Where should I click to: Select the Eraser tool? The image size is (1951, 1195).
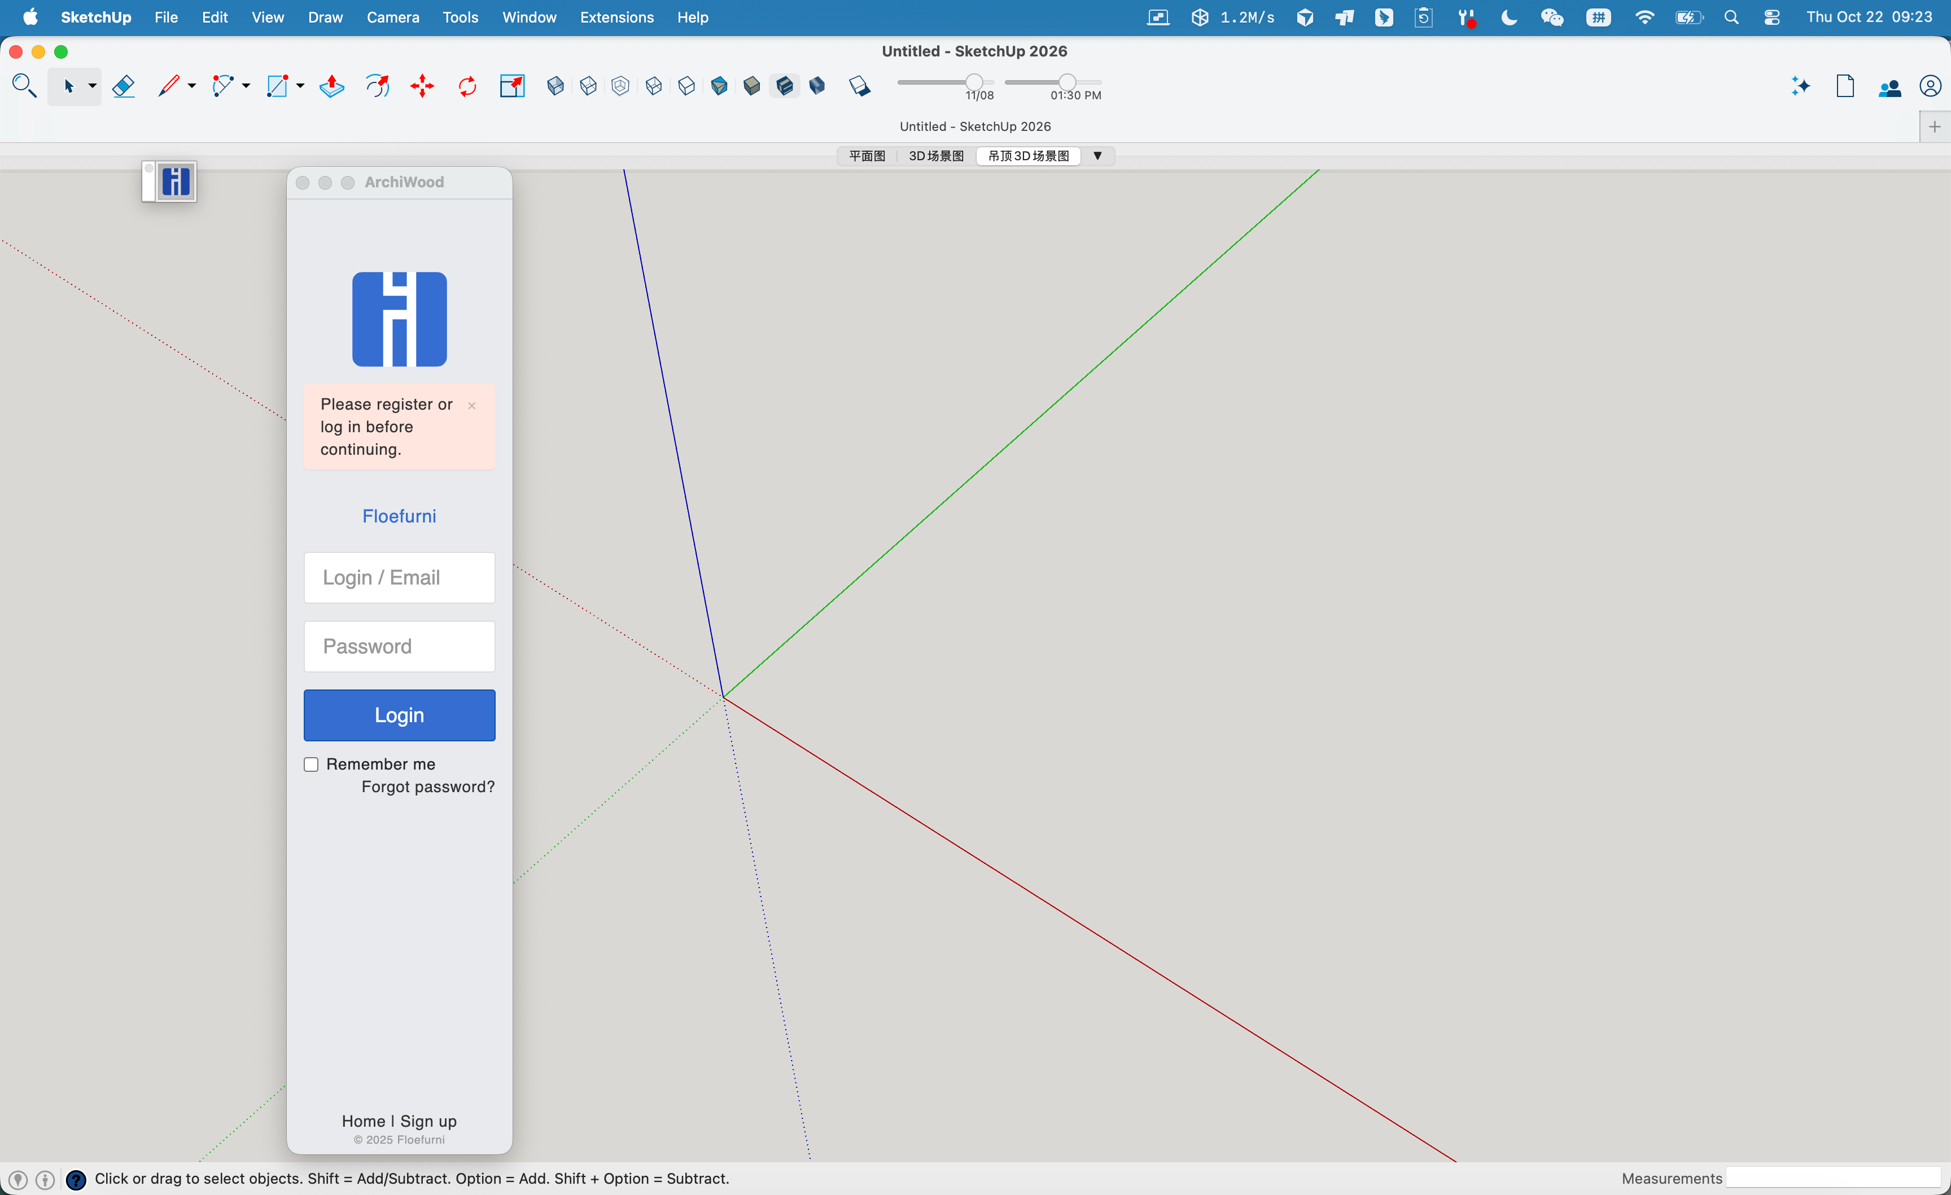[x=124, y=85]
